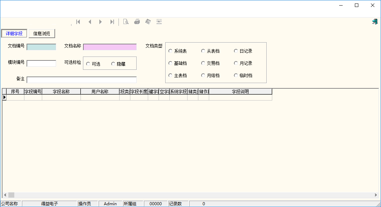Screen dimensions: 381x207
Task: Select the 隐藏 radio option
Action: pyautogui.click(x=118, y=64)
